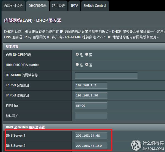This screenshot has height=152, width=165.
Task: Select 否 for 启用 DHCP服务器
Action: (x=87, y=55)
